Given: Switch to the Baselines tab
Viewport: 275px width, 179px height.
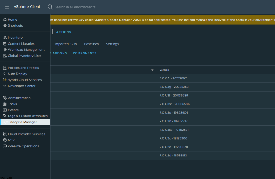Looking at the screenshot, I should point(91,44).
